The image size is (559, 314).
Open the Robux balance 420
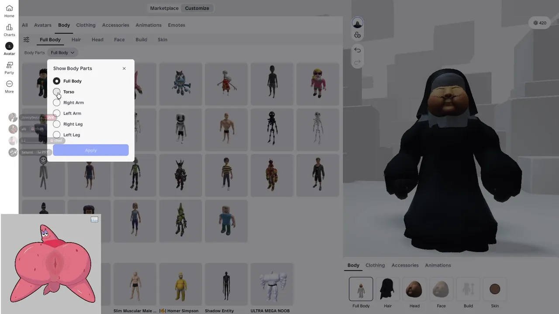point(540,23)
